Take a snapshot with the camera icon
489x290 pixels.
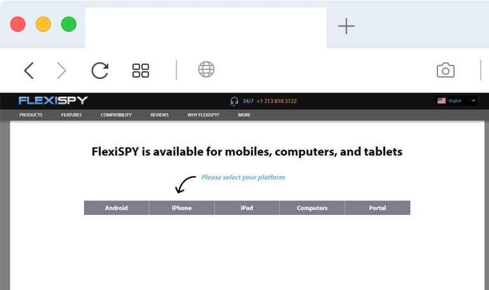click(446, 70)
